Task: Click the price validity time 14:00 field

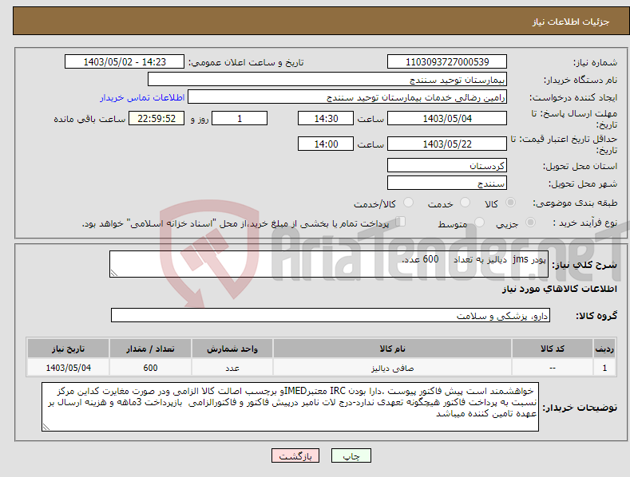Action: [x=326, y=144]
